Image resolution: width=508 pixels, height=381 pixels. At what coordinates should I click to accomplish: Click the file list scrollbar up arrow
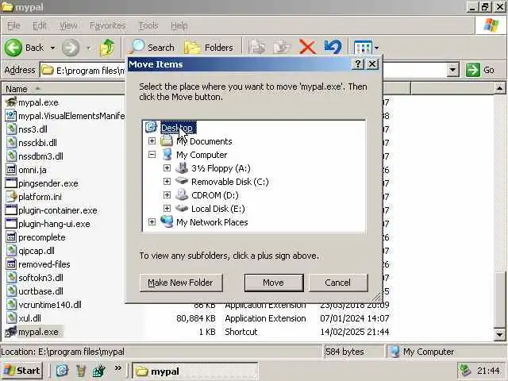point(499,88)
